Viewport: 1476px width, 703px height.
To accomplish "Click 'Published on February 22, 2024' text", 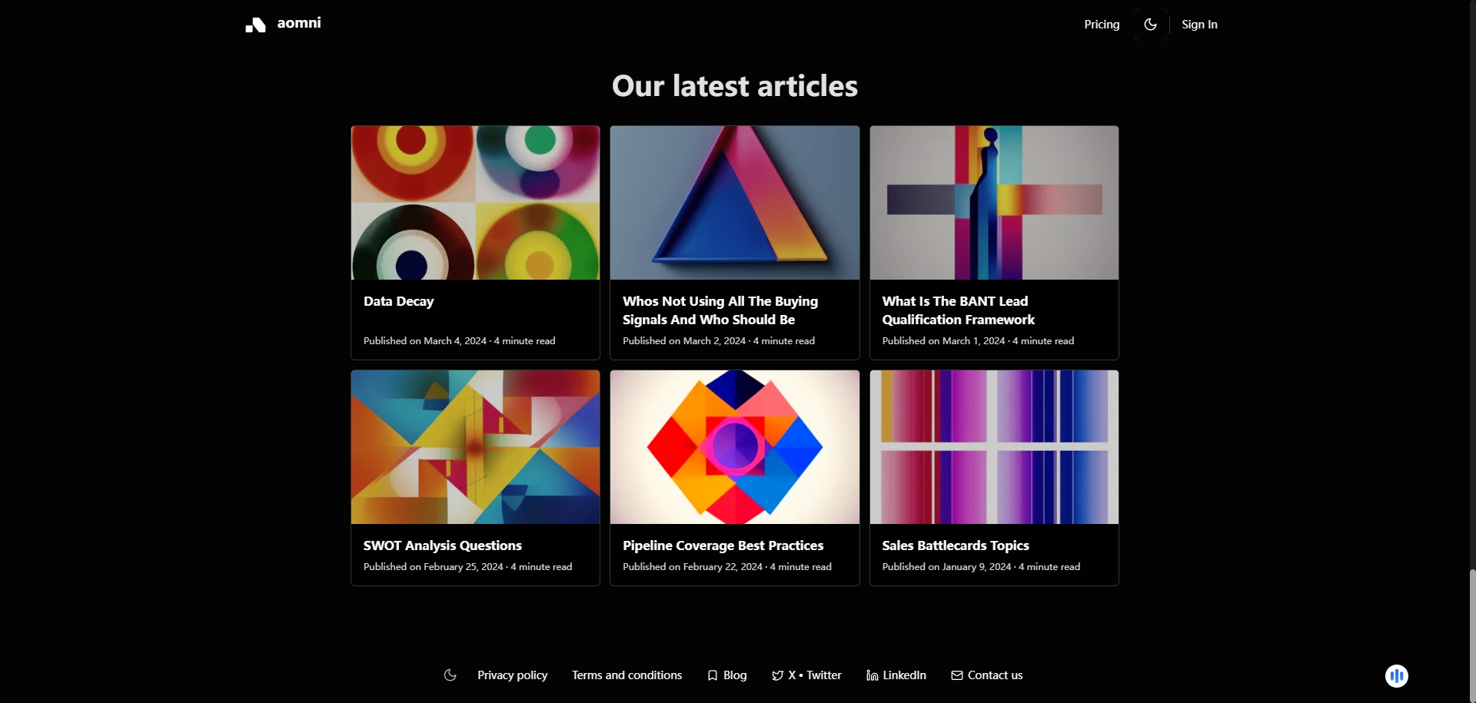I will coord(693,567).
